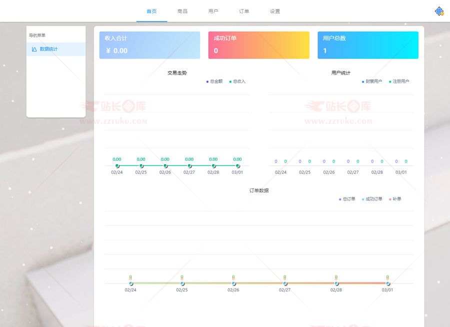Click the chart icon beside 数据统计
Image resolution: width=450 pixels, height=327 pixels.
click(34, 49)
